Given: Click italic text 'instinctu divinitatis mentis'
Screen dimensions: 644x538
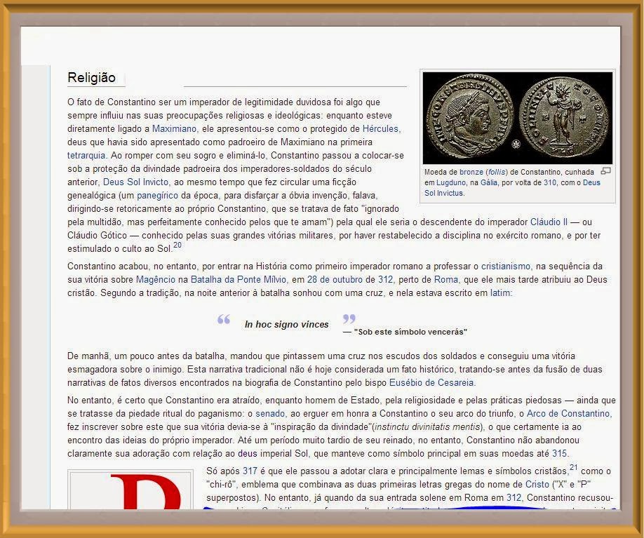Looking at the screenshot, I should click(427, 427).
